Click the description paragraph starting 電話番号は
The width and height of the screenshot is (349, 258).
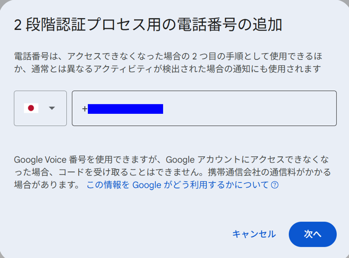168,63
